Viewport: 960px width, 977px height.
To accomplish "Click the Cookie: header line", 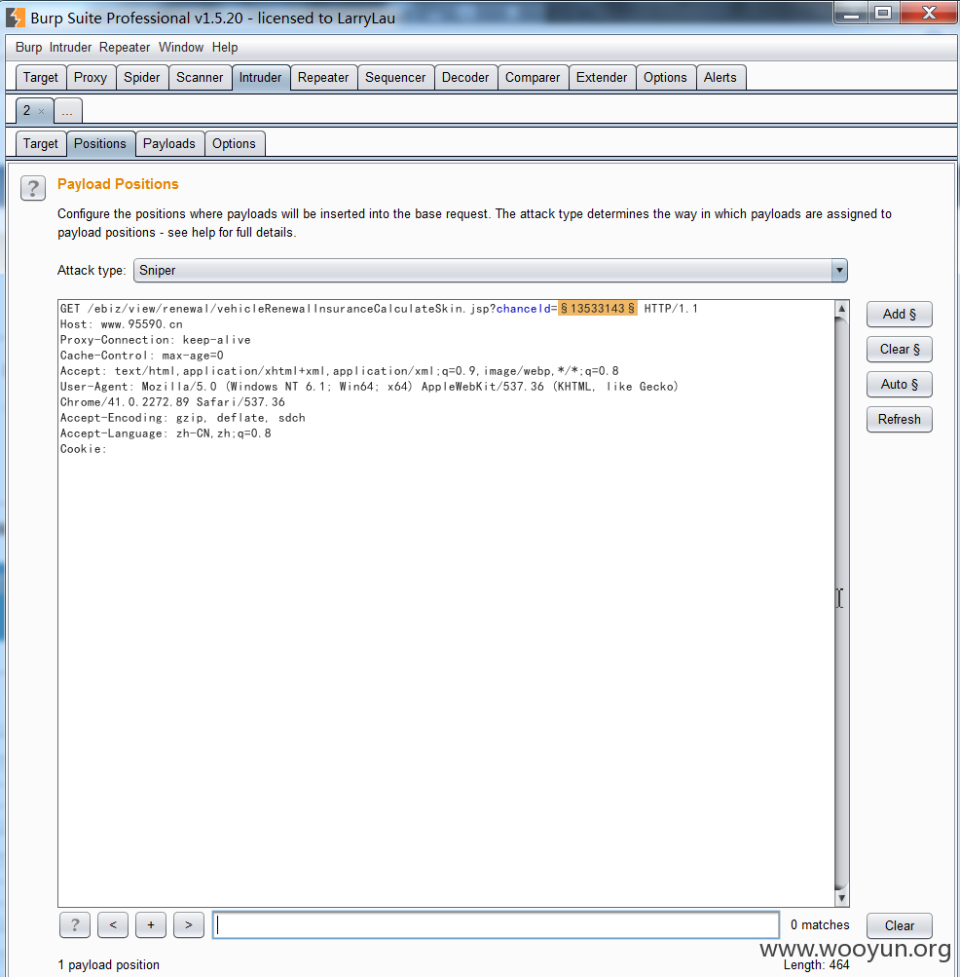I will click(x=84, y=449).
